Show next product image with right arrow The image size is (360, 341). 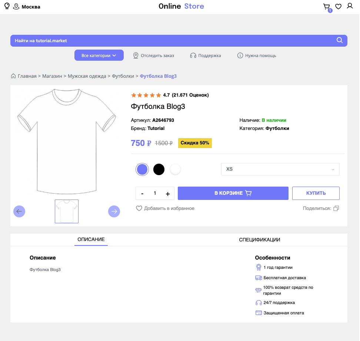pos(114,211)
